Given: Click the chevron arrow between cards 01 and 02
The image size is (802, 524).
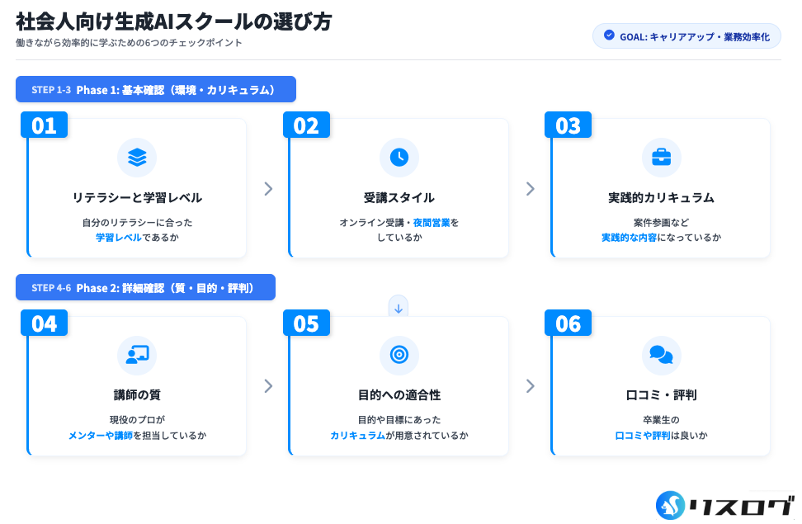Looking at the screenshot, I should coord(268,189).
